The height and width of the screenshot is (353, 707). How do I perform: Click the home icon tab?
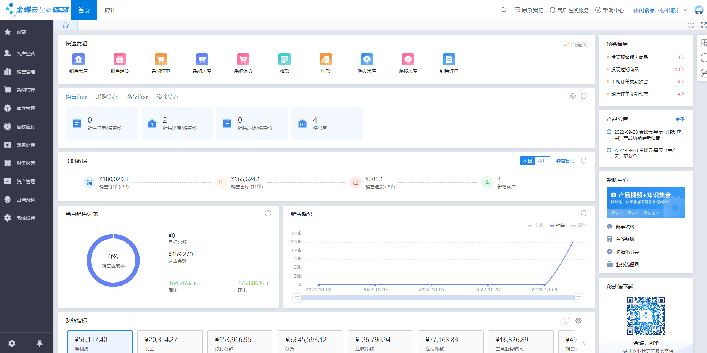[66, 25]
